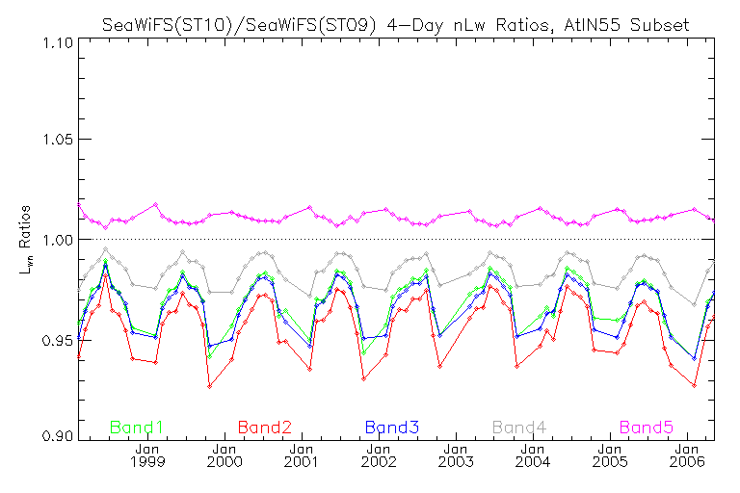The height and width of the screenshot is (493, 740).
Task: Select the magenta Band5 legend label
Action: coord(647,428)
